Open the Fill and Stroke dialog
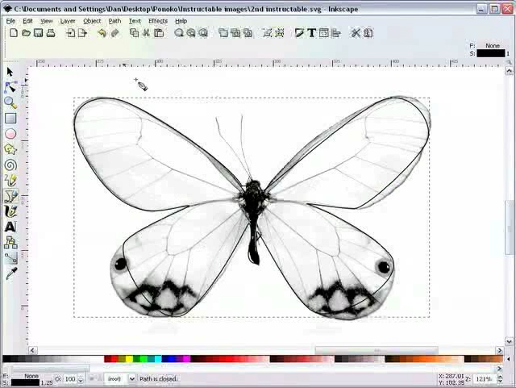The image size is (516, 388). tap(299, 33)
